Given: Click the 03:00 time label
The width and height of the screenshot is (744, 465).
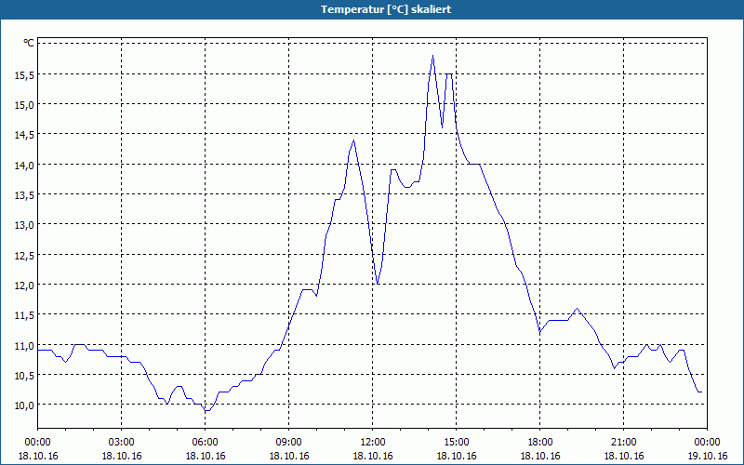Looking at the screenshot, I should click(122, 443).
